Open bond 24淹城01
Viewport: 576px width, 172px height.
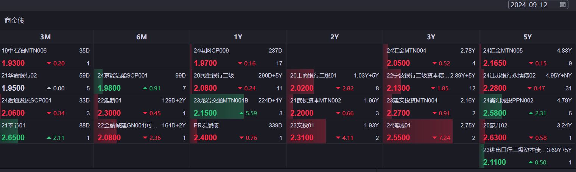(x=399, y=126)
